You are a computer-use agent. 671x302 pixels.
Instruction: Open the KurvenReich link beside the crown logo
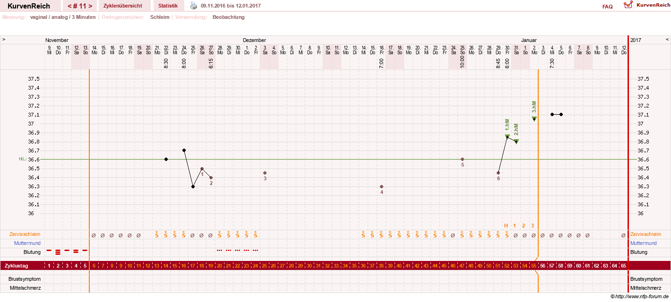point(653,5)
